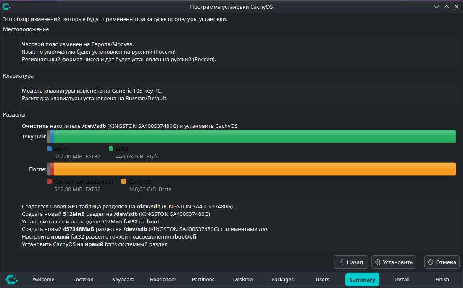Click the Разделы heading
Image resolution: width=463 pixels, height=288 pixels.
pyautogui.click(x=14, y=114)
